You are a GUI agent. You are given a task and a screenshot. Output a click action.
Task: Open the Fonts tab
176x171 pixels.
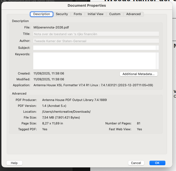pos(78,14)
